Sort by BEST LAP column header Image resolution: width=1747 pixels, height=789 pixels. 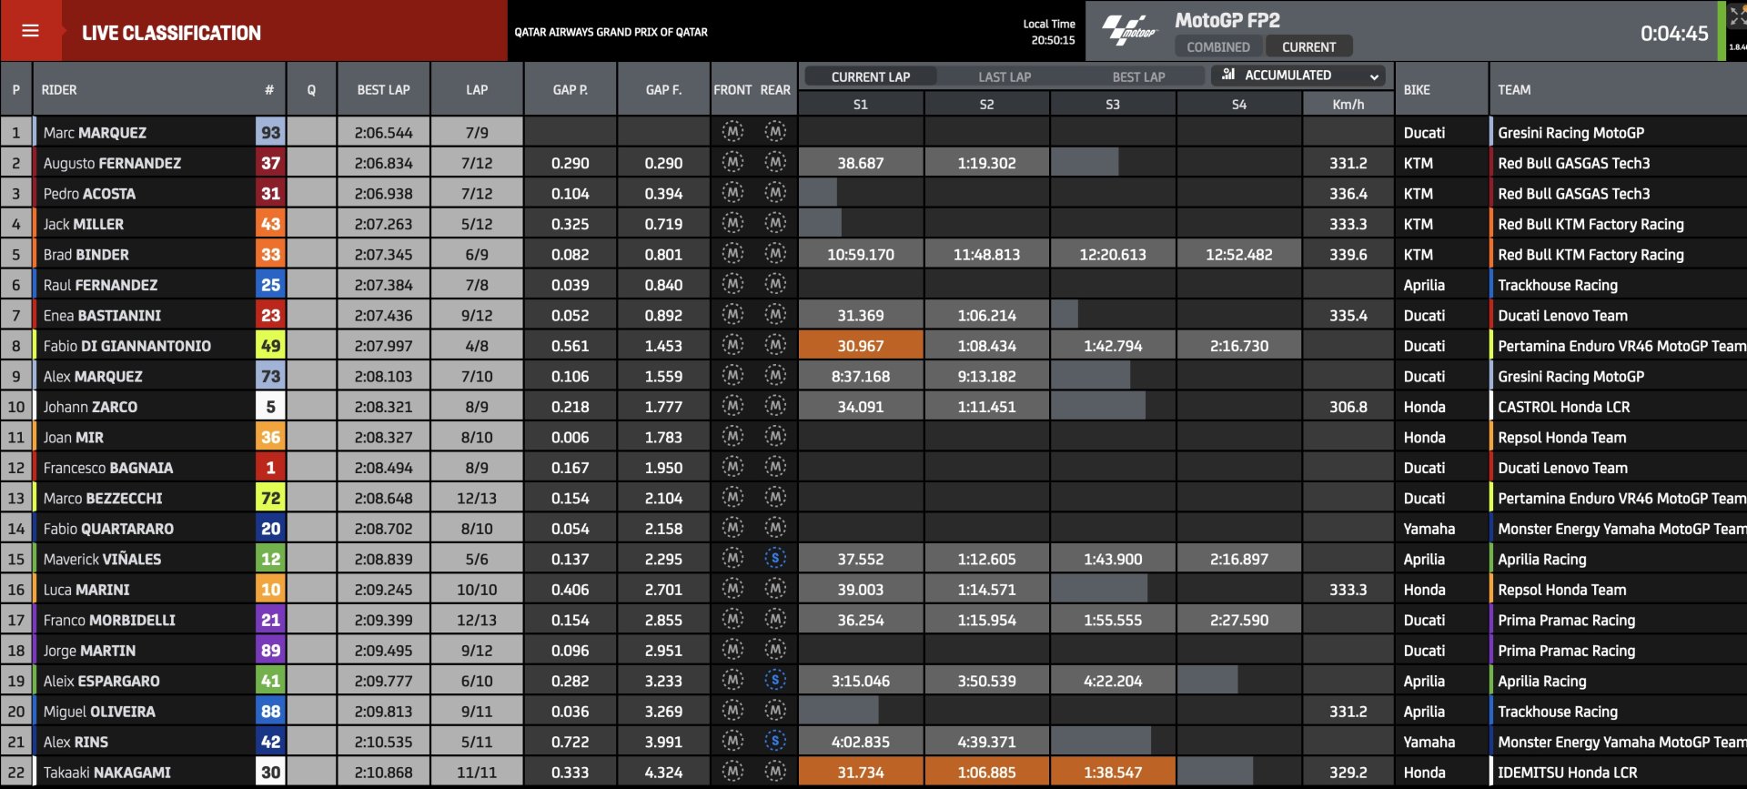click(x=383, y=89)
